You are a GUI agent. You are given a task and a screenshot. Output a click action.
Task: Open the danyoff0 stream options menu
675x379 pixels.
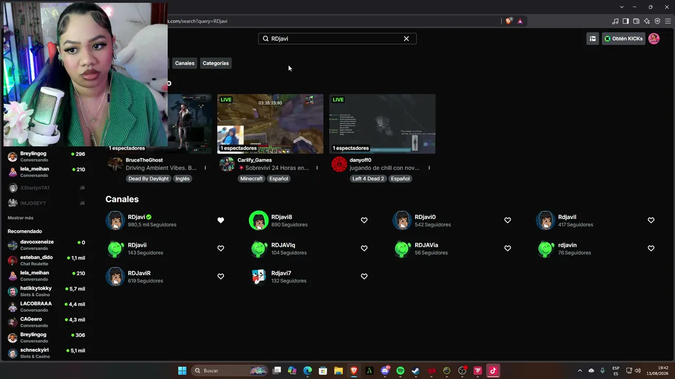(429, 168)
